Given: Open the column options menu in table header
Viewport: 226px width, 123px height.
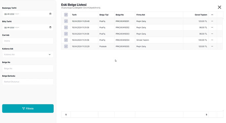Looking at the screenshot, I should [212, 15].
